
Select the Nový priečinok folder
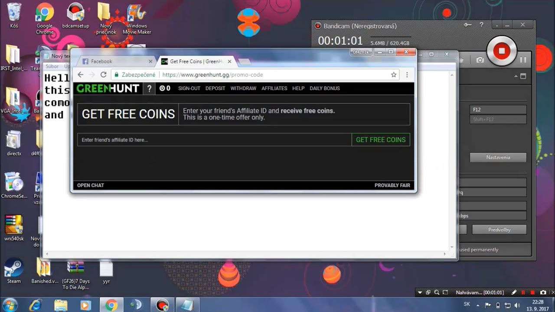tap(106, 19)
